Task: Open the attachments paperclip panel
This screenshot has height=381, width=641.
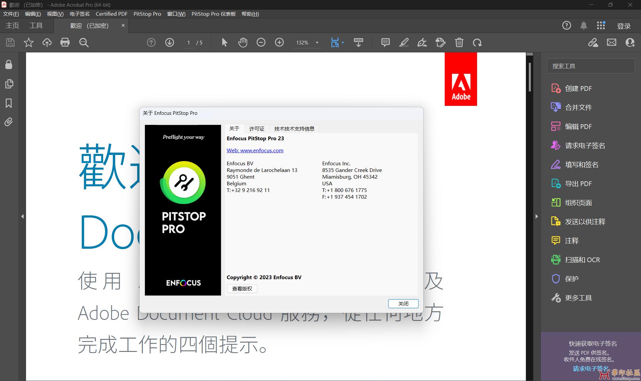Action: (x=9, y=122)
